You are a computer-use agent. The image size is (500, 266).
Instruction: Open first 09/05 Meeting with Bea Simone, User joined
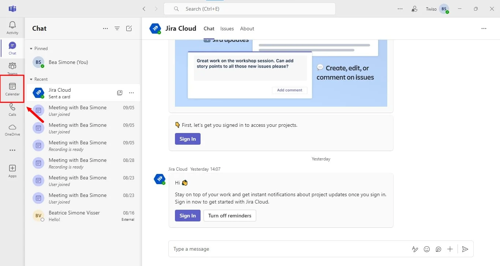tap(83, 111)
